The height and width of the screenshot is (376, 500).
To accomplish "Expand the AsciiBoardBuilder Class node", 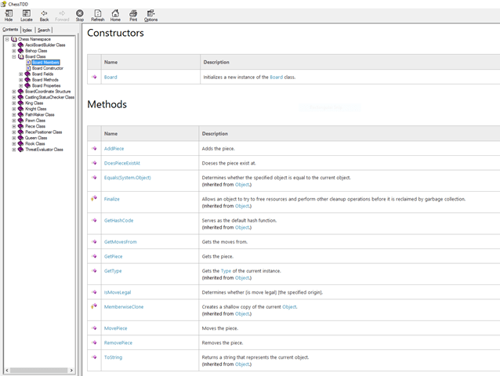I will (13, 45).
